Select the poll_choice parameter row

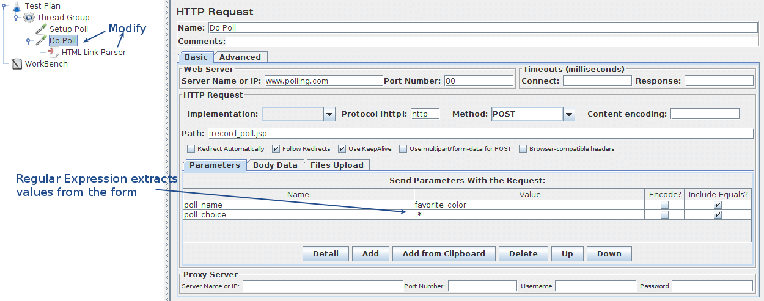click(x=298, y=215)
